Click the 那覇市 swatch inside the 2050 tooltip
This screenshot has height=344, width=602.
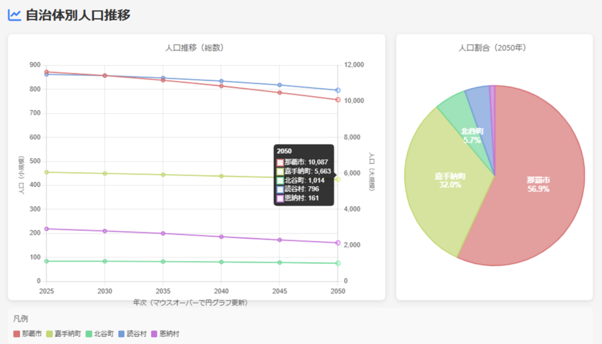280,162
